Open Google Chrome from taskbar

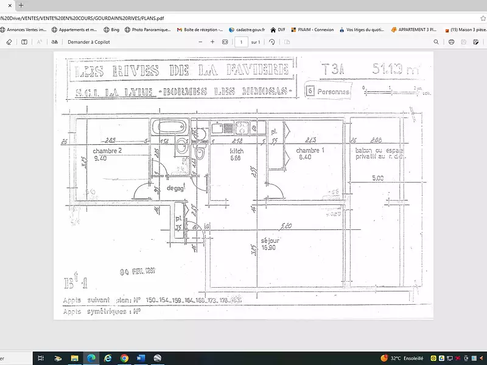pyautogui.click(x=124, y=358)
